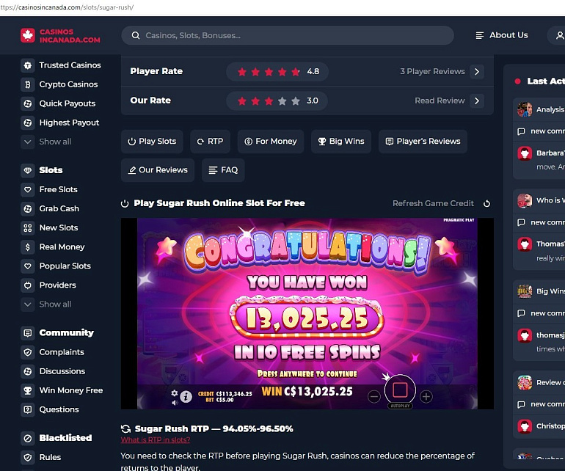Click the Real Money dollar icon
The image size is (565, 471).
[28, 247]
